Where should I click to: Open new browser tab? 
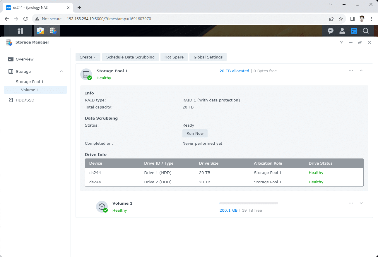(79, 8)
